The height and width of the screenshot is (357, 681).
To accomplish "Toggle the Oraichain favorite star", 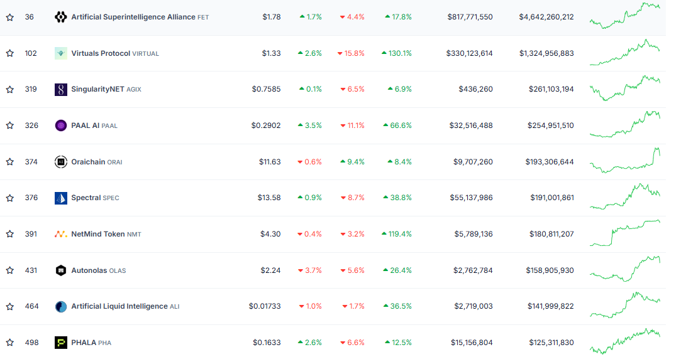I will [x=9, y=162].
